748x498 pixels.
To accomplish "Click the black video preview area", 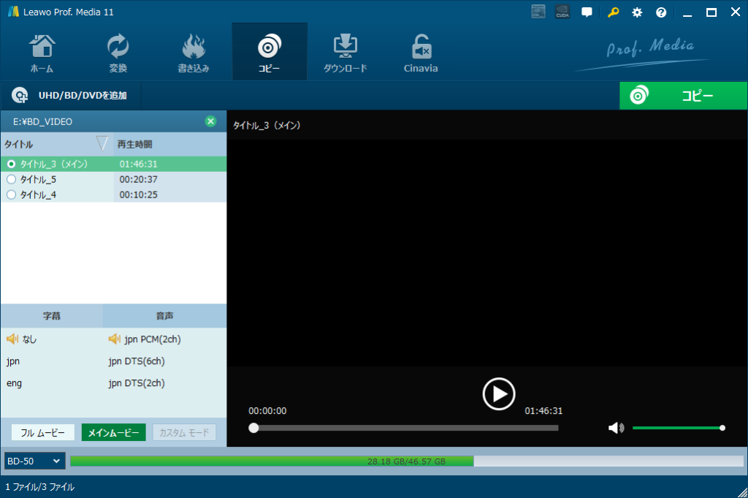I will 487,253.
